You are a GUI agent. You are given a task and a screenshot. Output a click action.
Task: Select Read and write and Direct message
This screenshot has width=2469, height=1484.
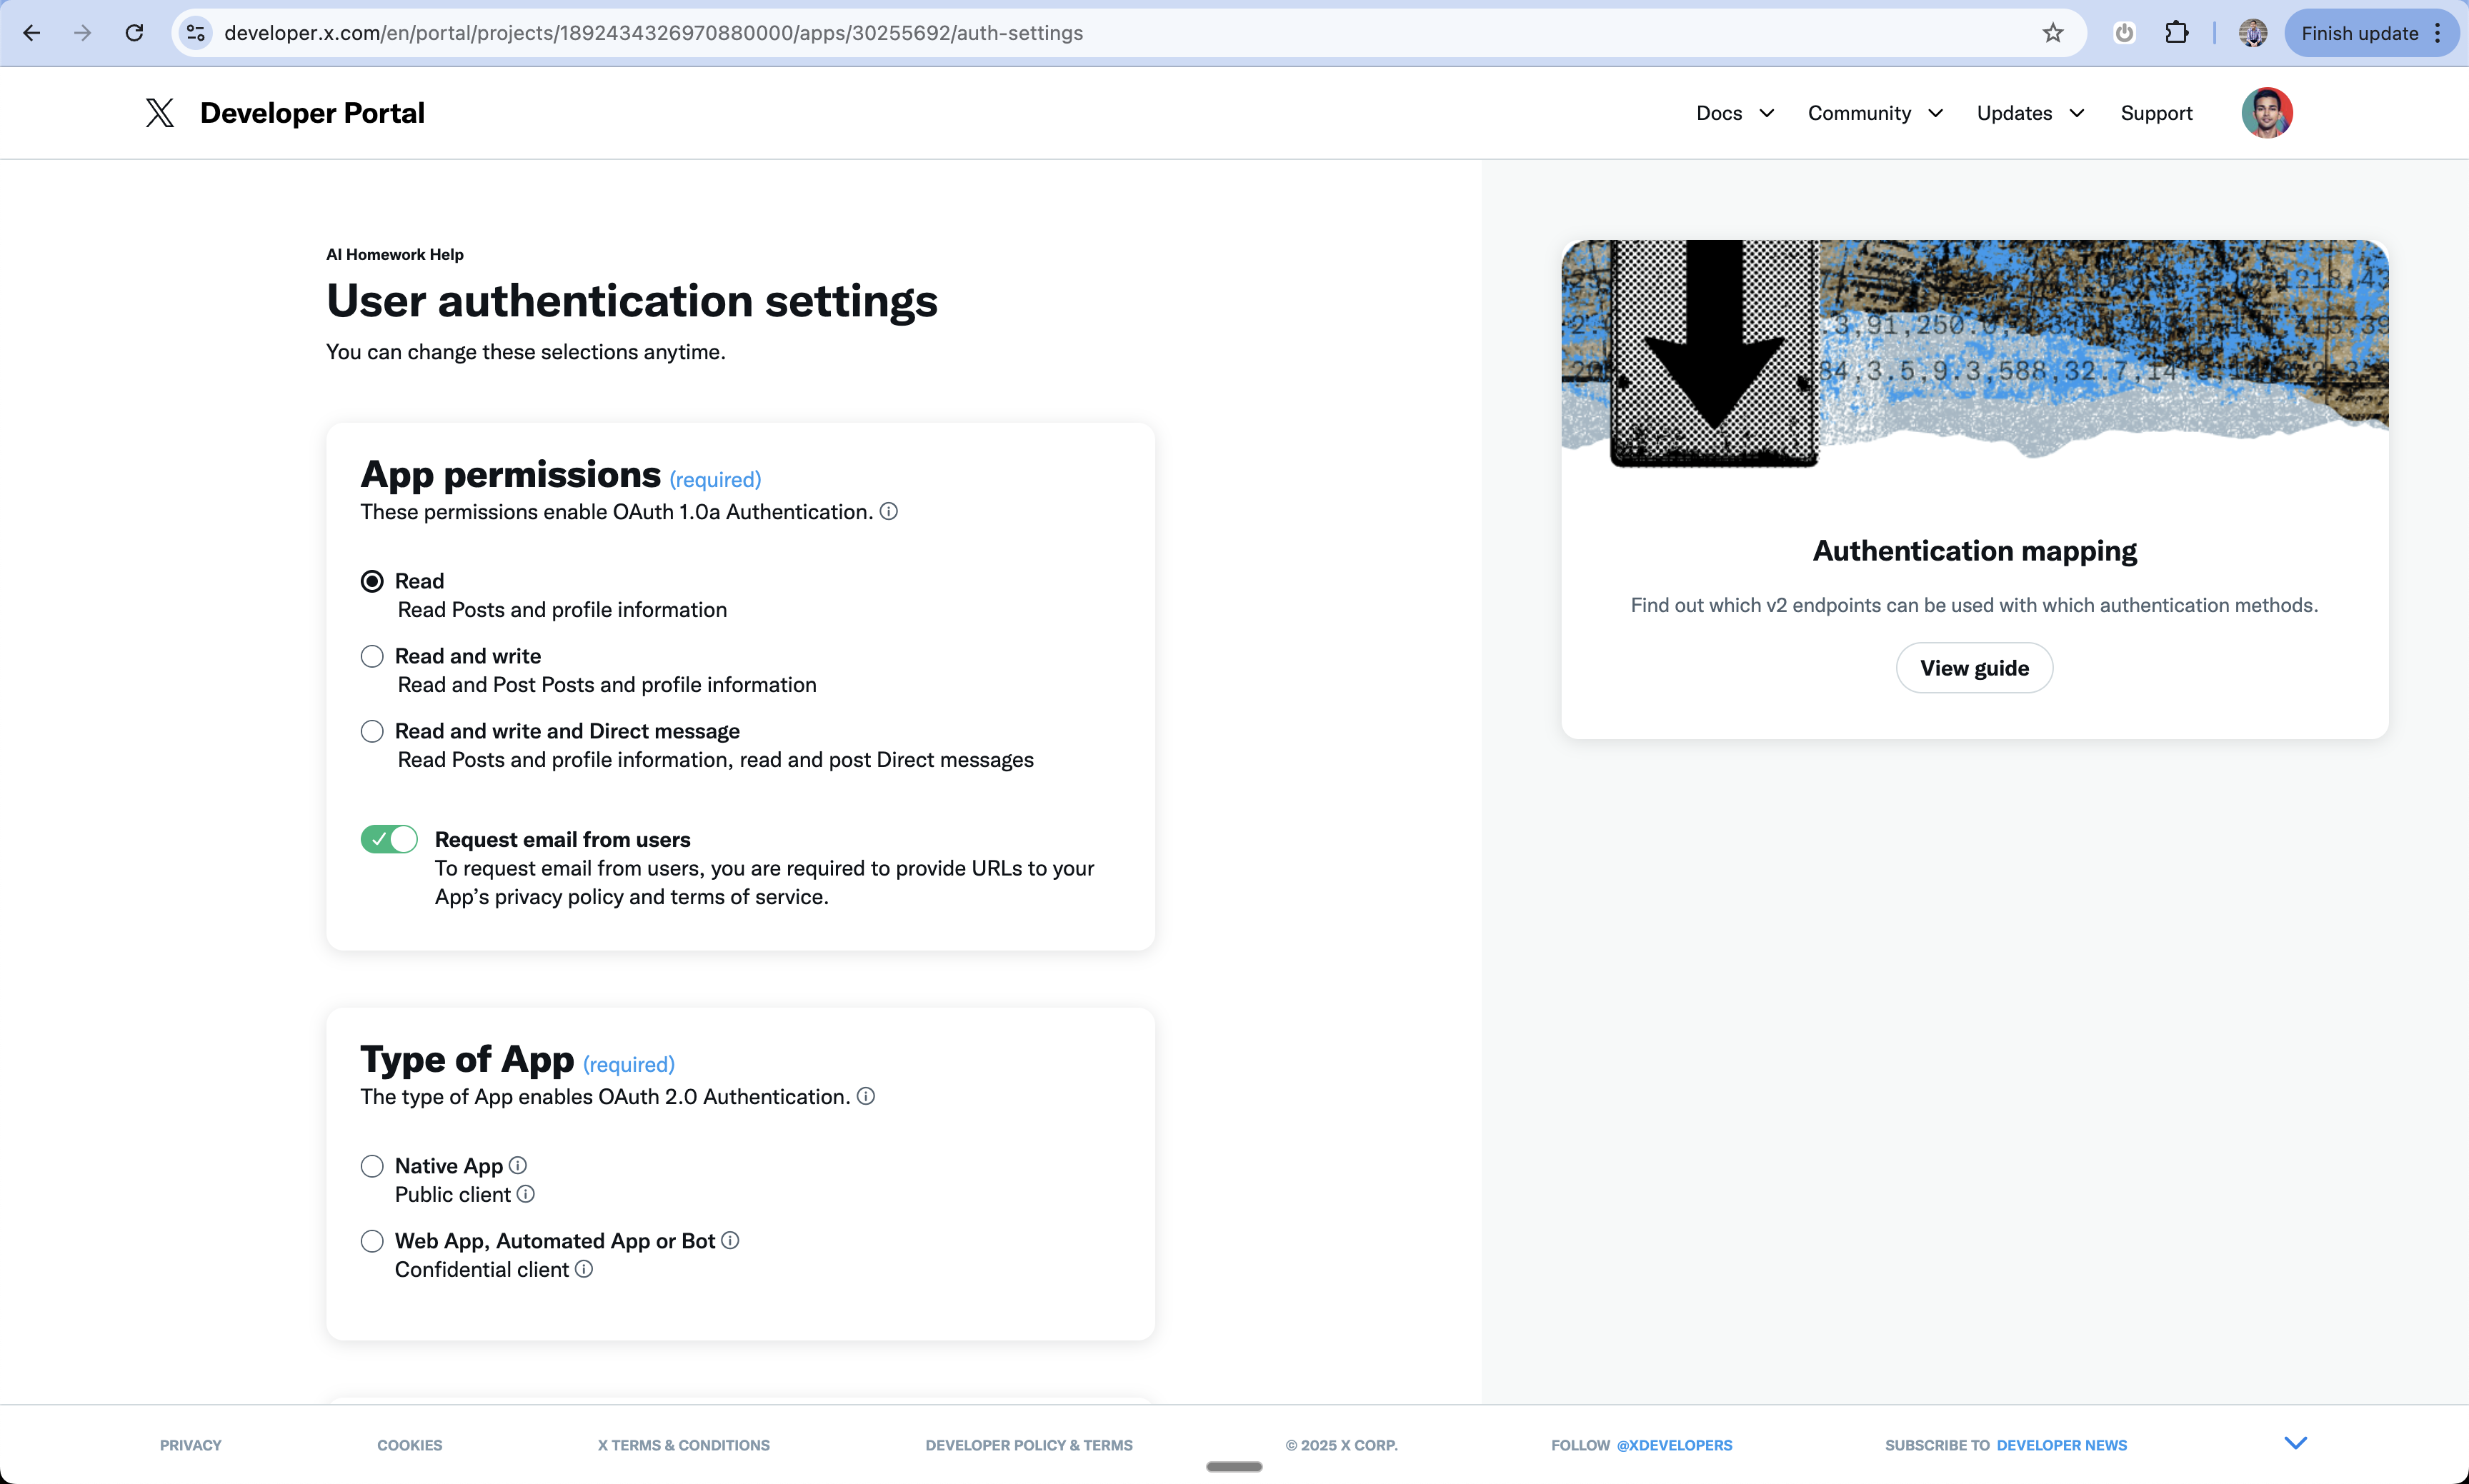click(x=372, y=732)
